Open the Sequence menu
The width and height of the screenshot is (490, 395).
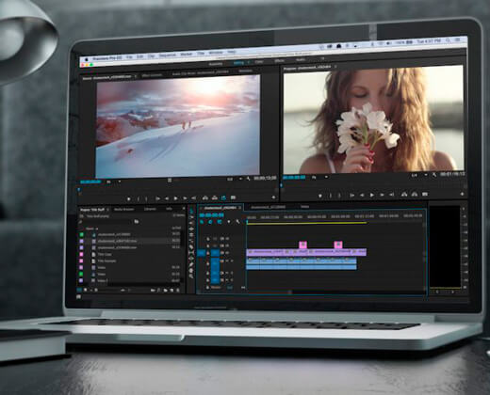[167, 55]
